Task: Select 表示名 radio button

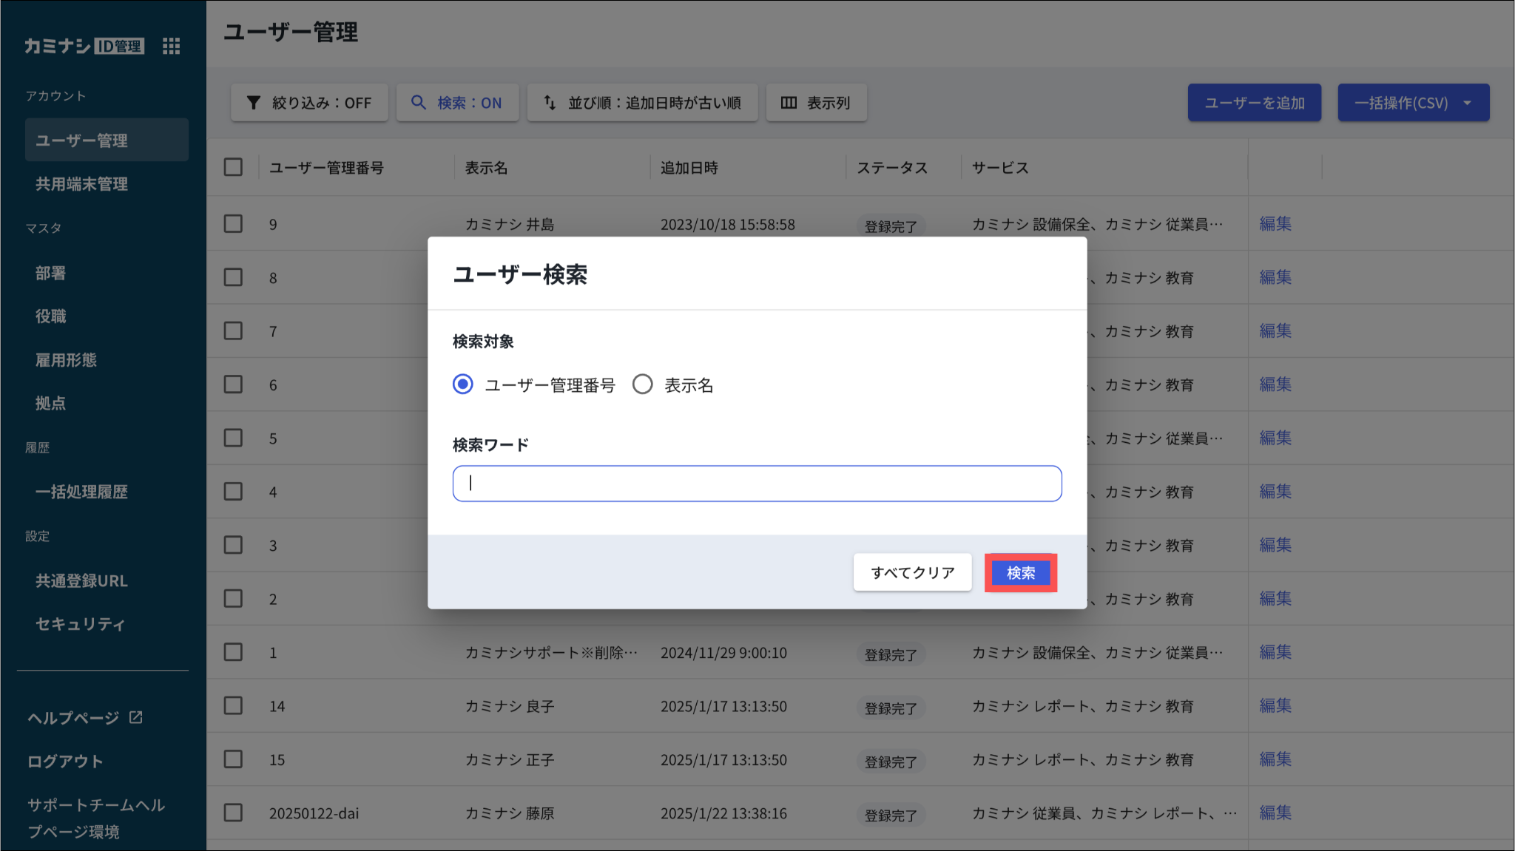Action: pyautogui.click(x=642, y=384)
